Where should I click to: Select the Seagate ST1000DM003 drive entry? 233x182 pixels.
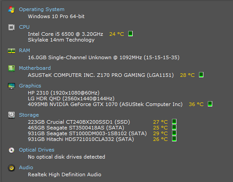[87, 133]
